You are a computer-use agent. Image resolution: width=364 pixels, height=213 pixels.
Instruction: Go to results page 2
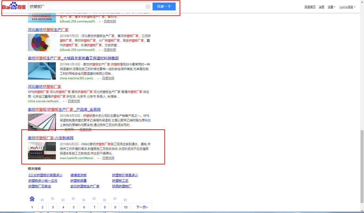tap(42, 207)
